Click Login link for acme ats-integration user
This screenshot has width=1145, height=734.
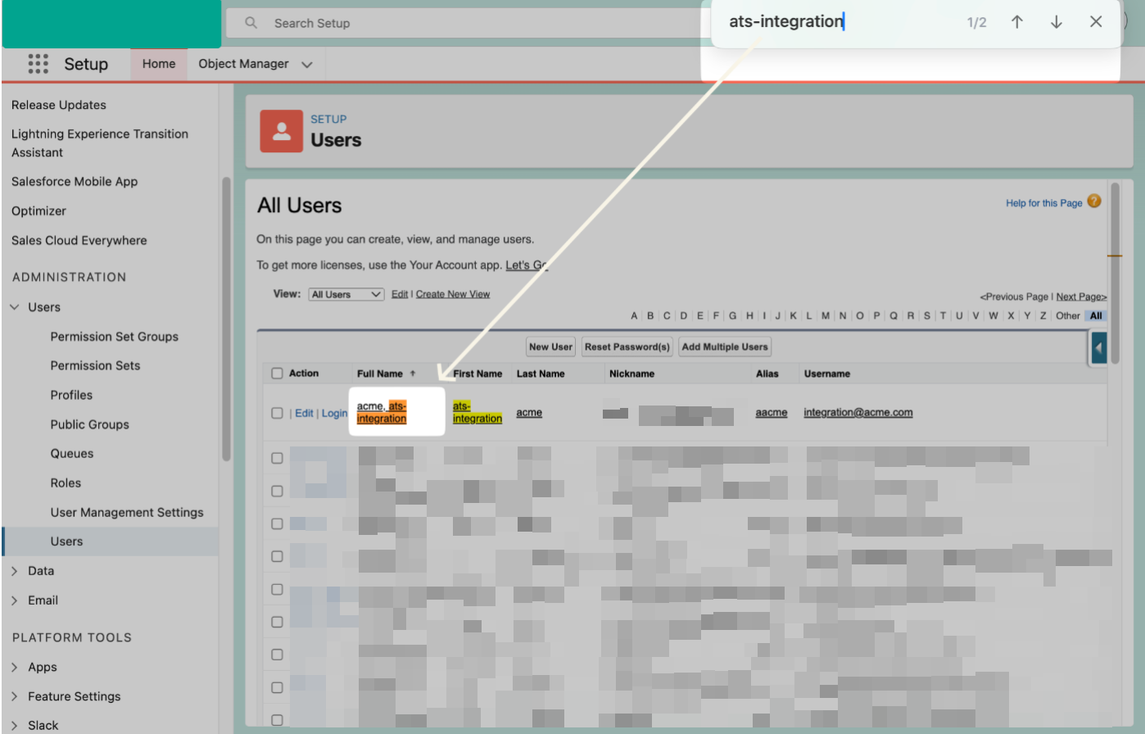(x=334, y=413)
